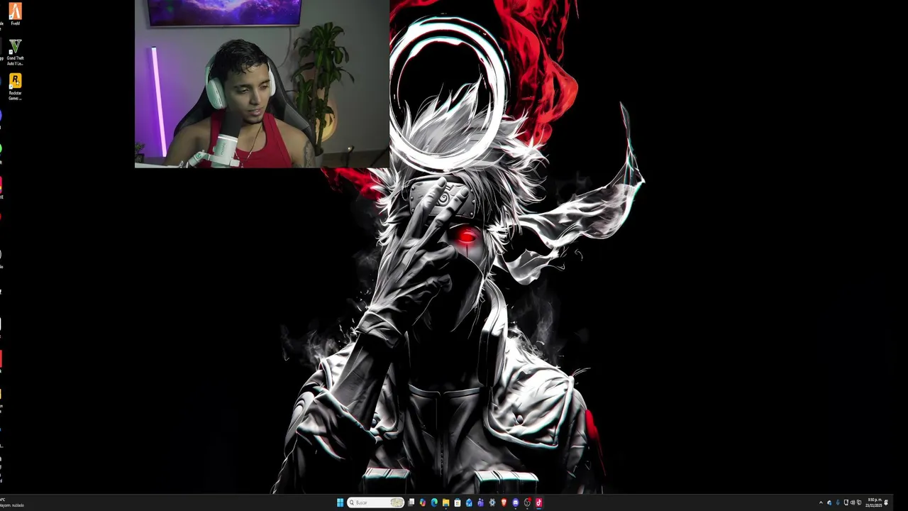
Task: Open Microsoft Store from the taskbar
Action: (458, 502)
